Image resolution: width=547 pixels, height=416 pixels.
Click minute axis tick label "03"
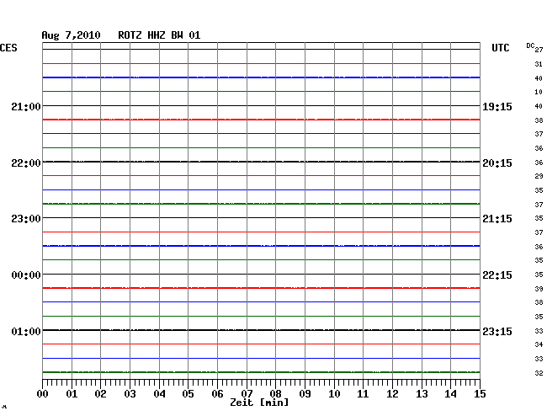130,394
